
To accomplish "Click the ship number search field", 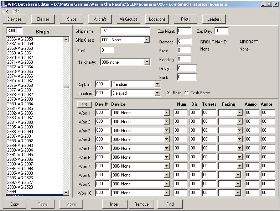I will point(15,31).
